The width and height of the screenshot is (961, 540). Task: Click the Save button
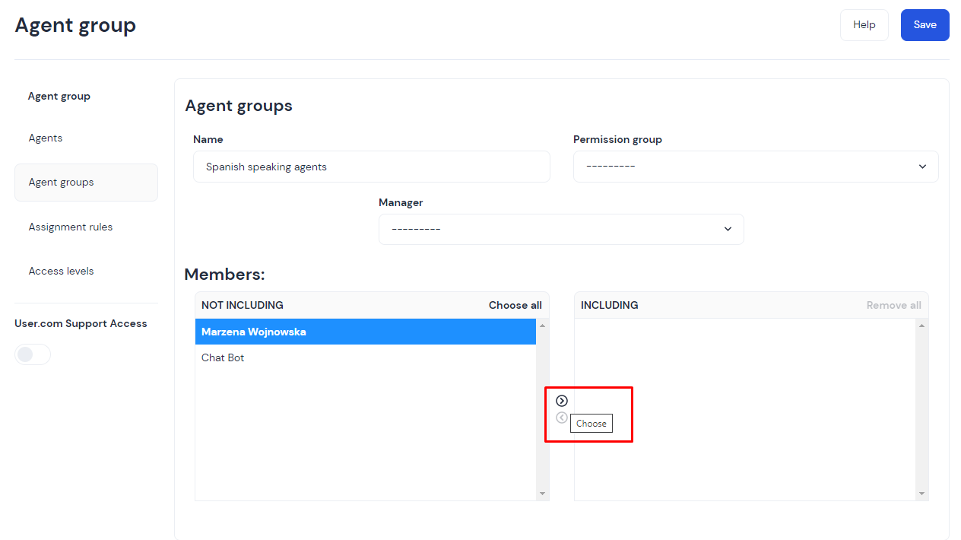925,25
